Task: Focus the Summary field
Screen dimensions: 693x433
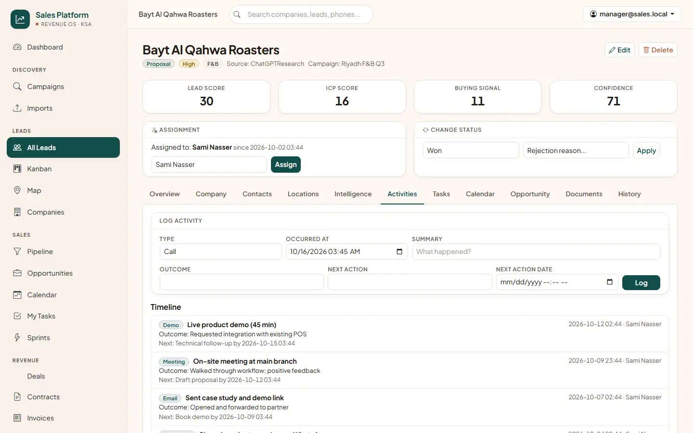Action: pyautogui.click(x=536, y=252)
